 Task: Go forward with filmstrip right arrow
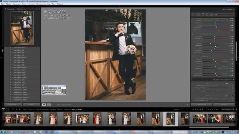click(x=19, y=109)
